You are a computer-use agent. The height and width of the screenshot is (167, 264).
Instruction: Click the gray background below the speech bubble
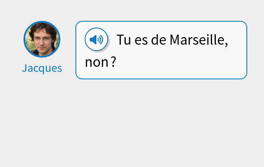159,121
